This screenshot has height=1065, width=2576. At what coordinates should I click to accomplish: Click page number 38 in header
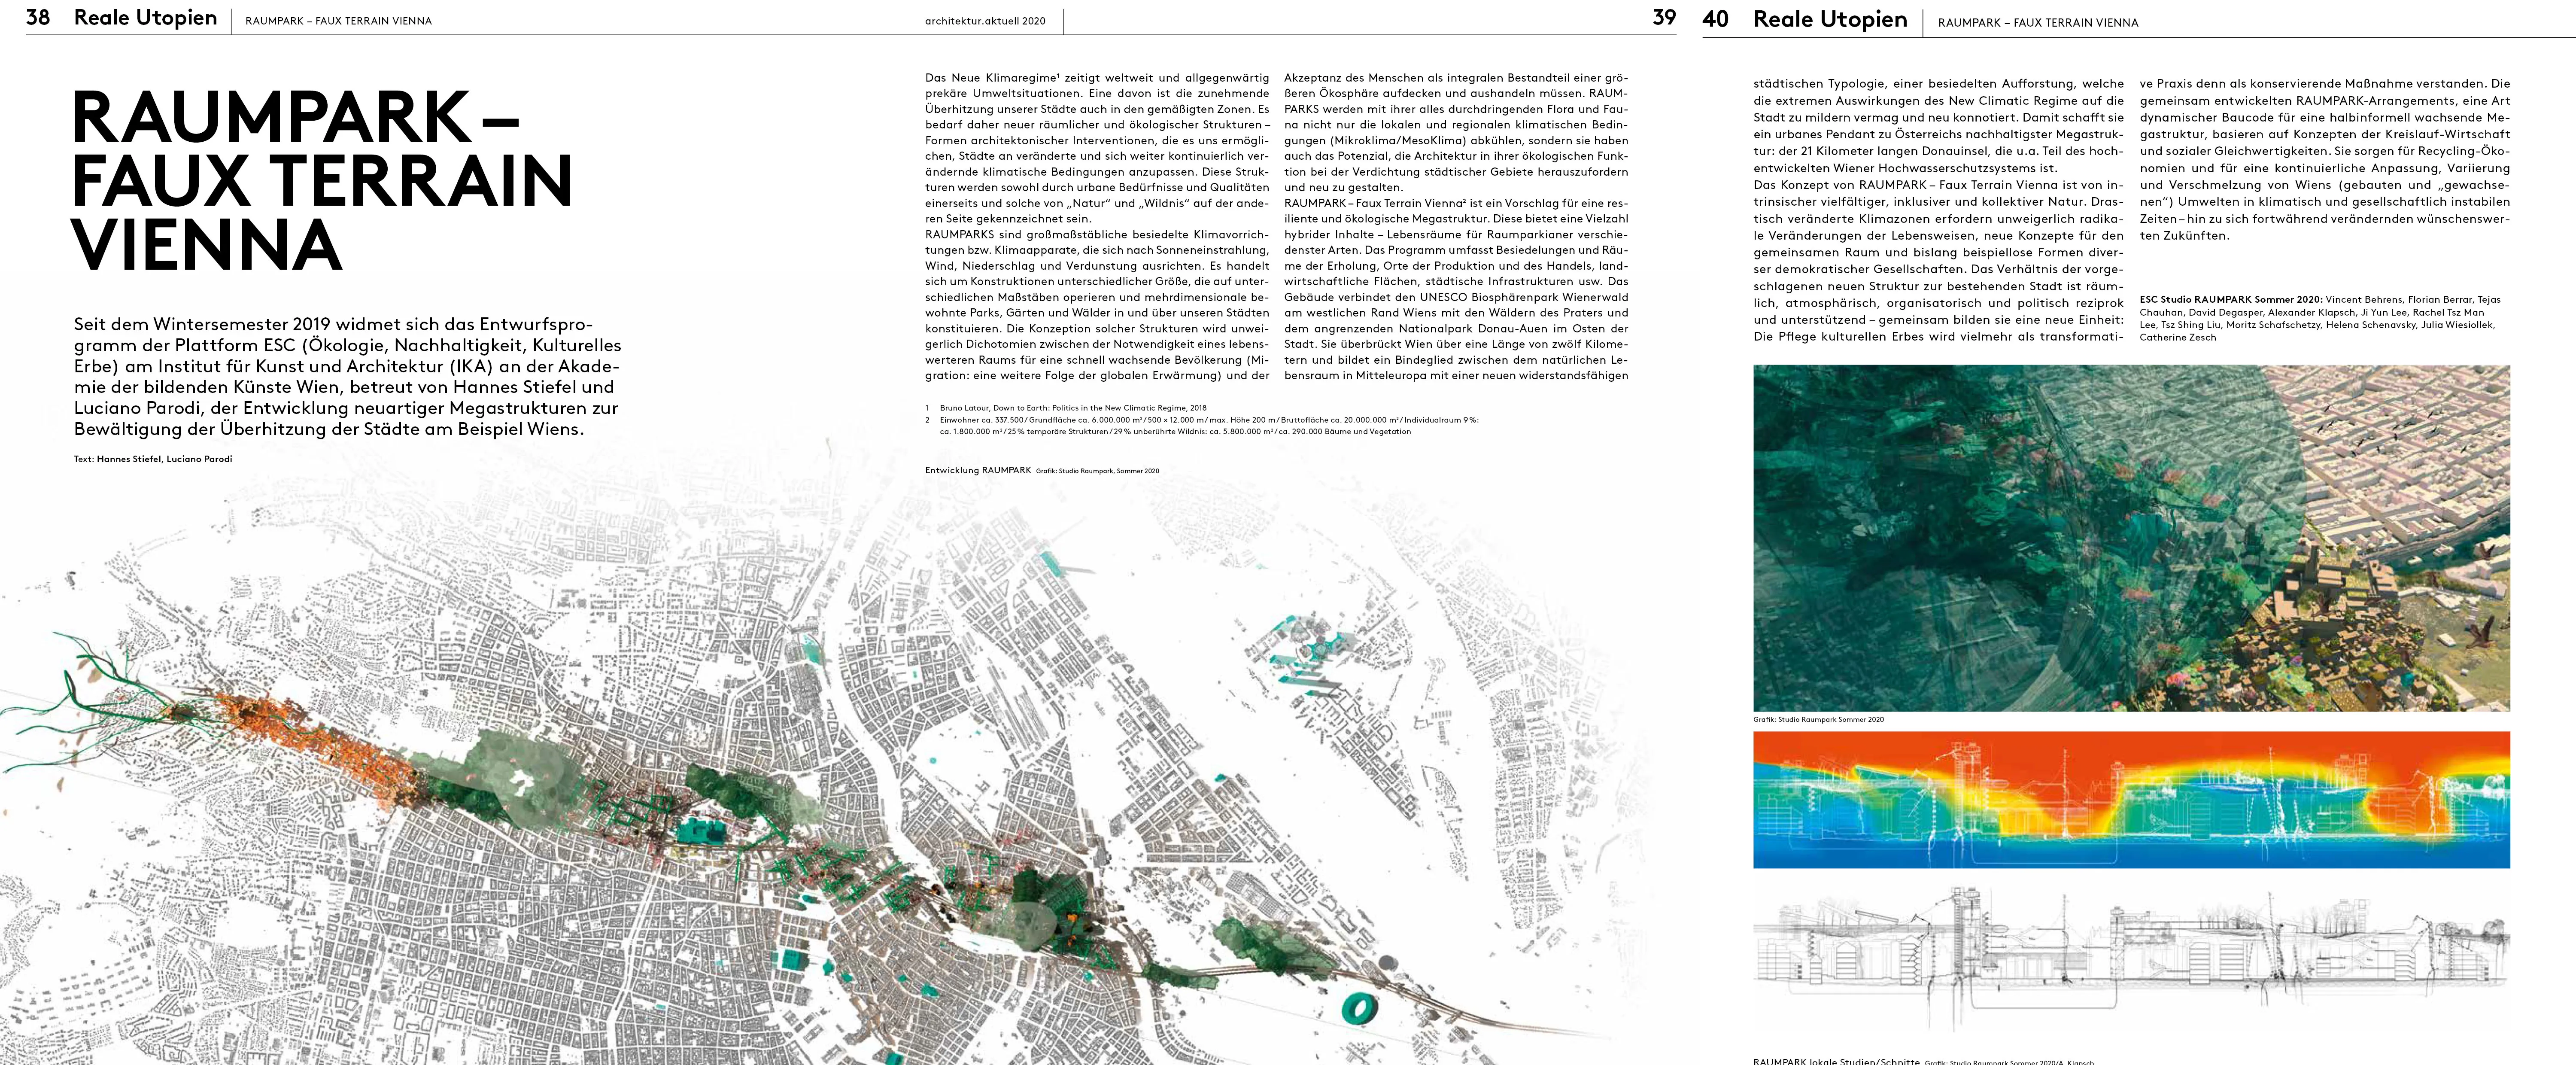coord(38,18)
